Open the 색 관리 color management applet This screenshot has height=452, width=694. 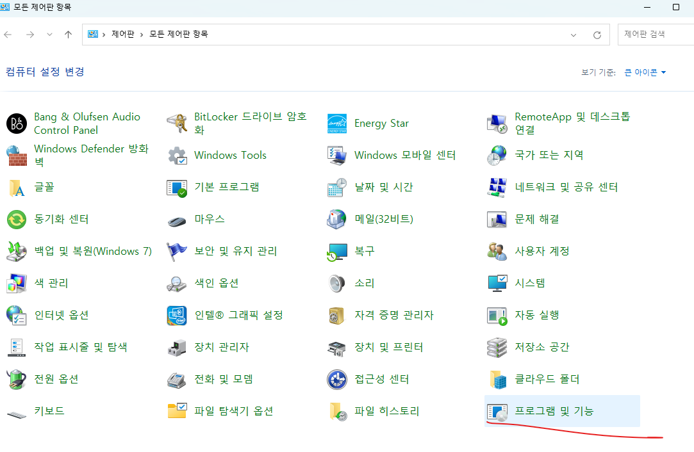coord(53,283)
